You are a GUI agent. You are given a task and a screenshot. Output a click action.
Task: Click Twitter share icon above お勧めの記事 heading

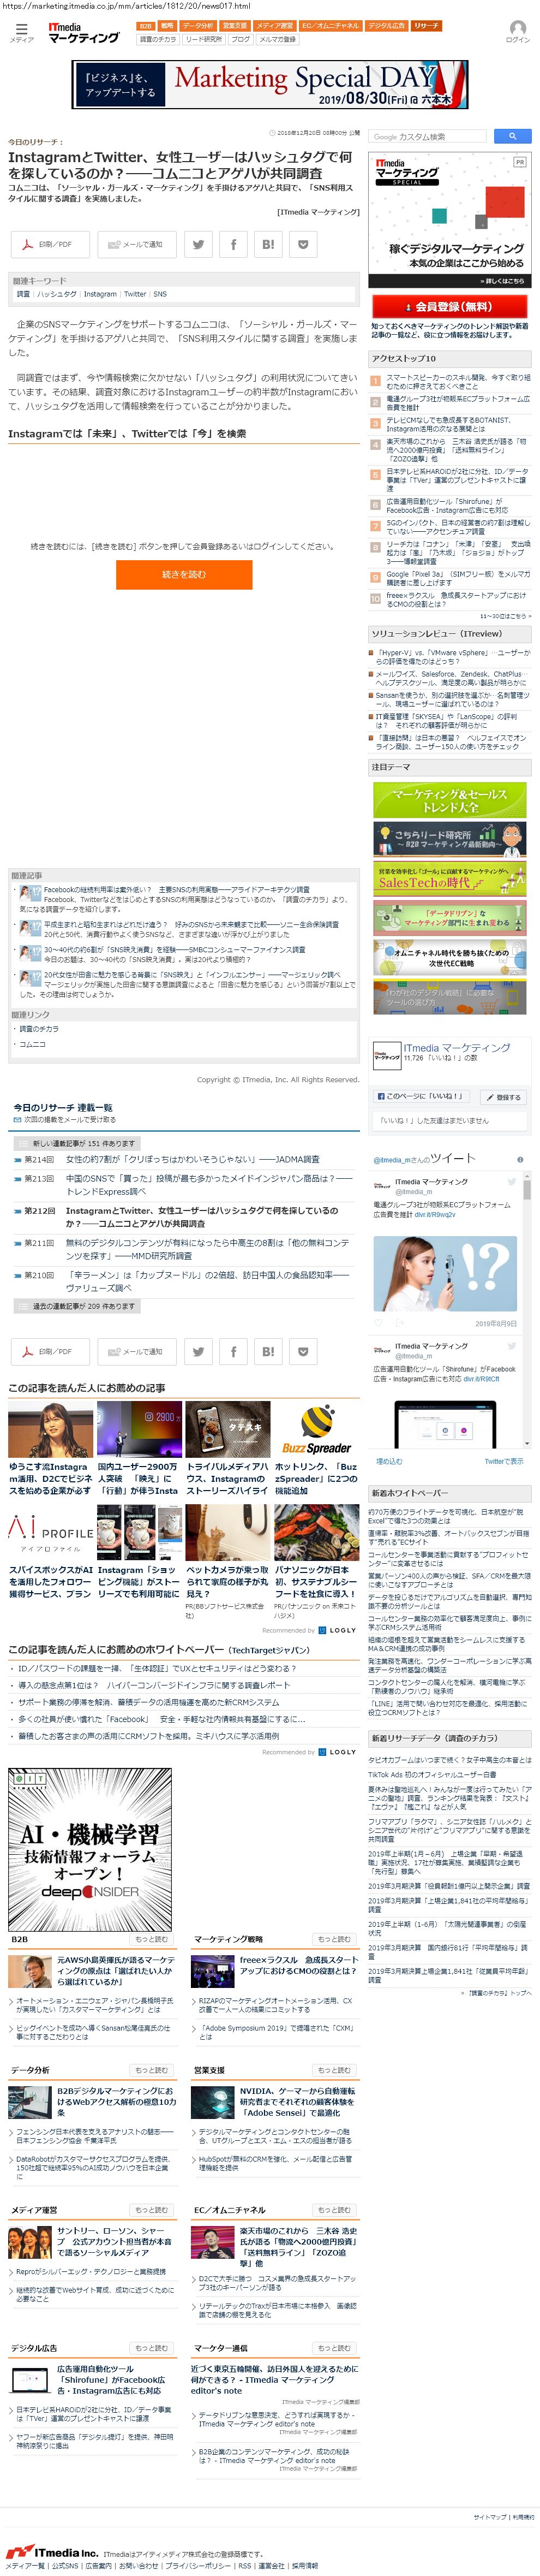pos(199,1351)
